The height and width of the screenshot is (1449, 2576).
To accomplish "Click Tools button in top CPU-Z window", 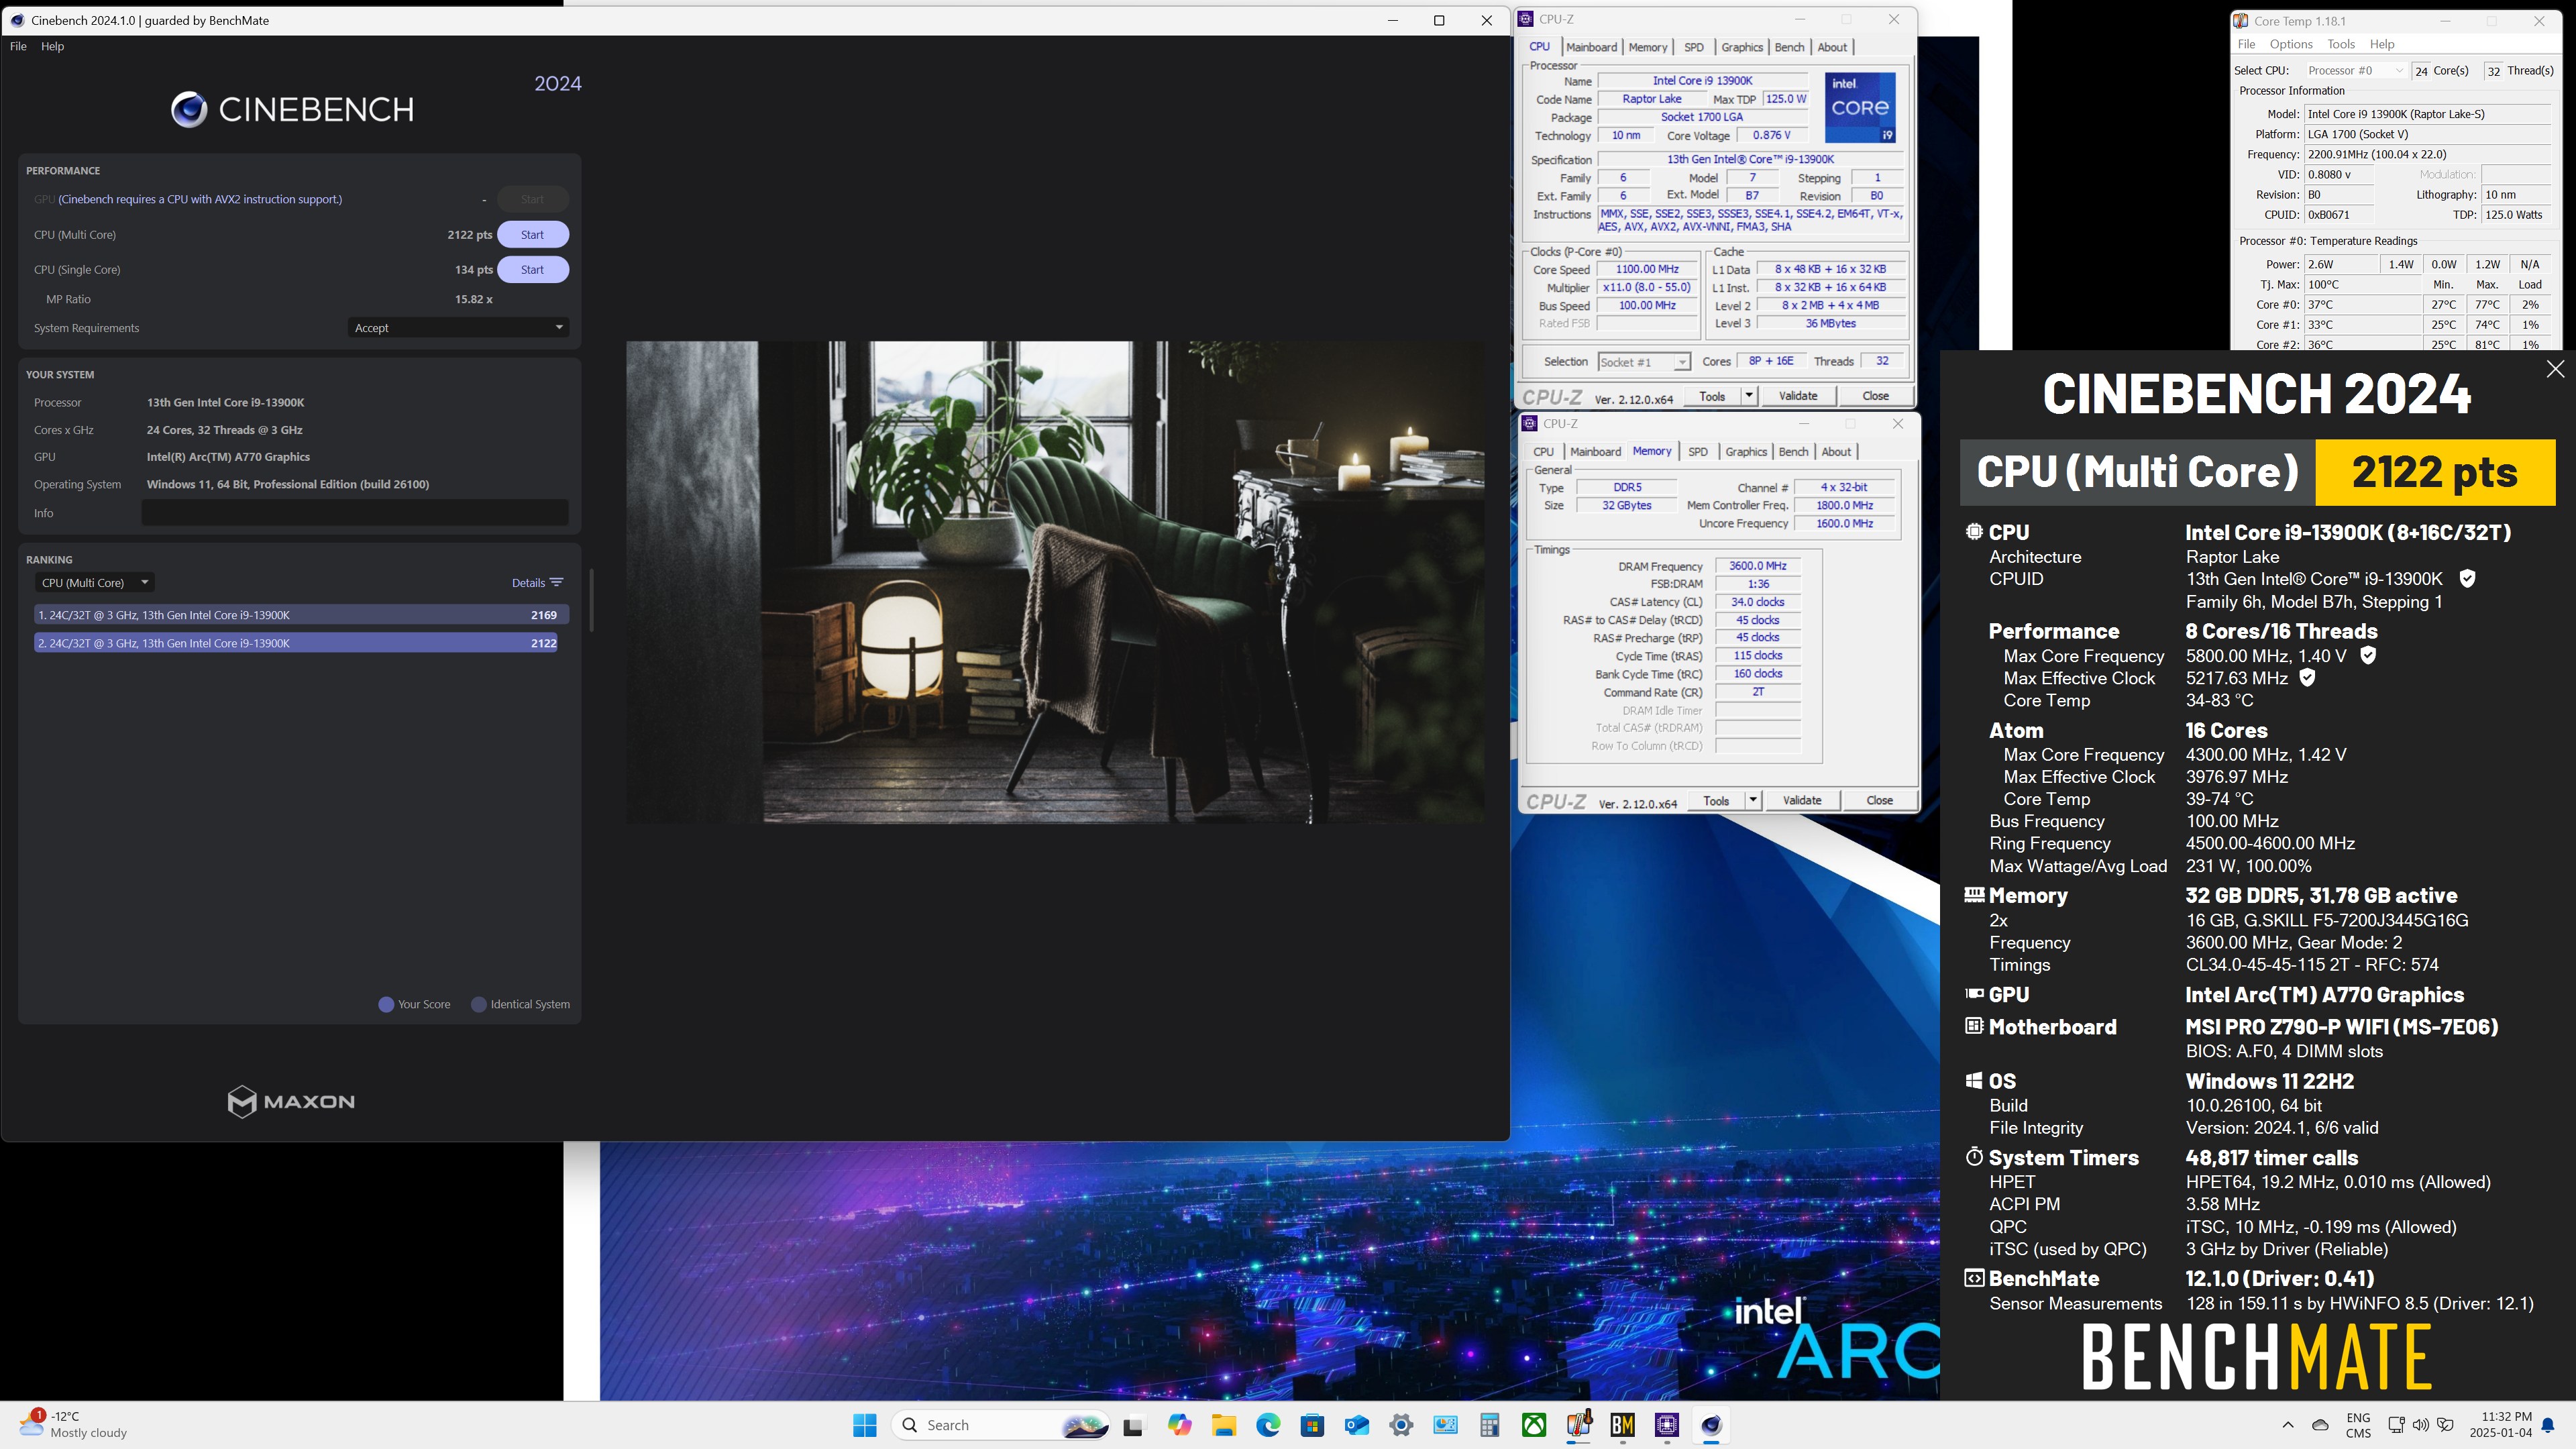I will click(x=1712, y=396).
